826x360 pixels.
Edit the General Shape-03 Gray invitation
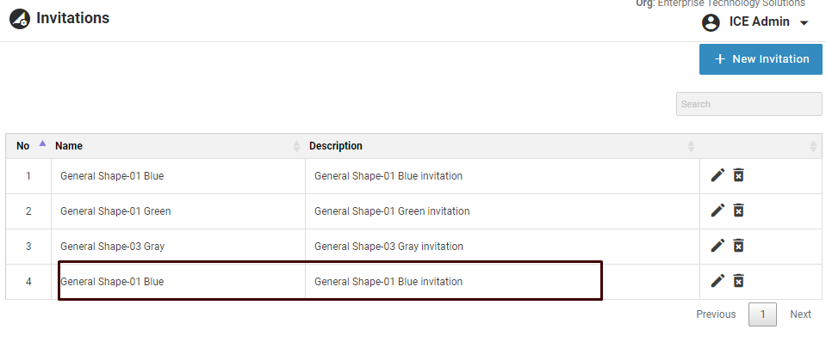[x=717, y=246]
